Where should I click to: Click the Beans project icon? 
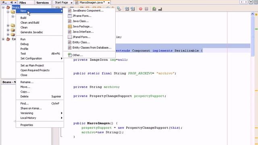(x=8, y=7)
